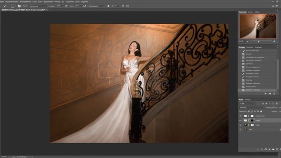Screen dimensions: 281x158
Task: Lock all padlock icon in Layers
Action: [x=261, y=111]
